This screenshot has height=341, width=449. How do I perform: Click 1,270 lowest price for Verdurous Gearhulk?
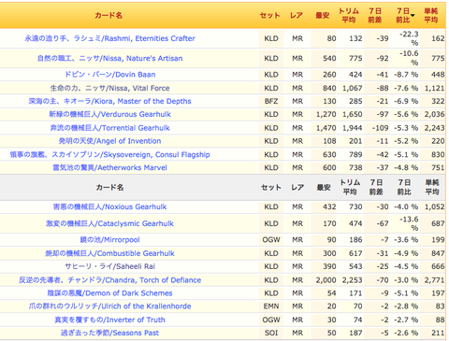[326, 114]
